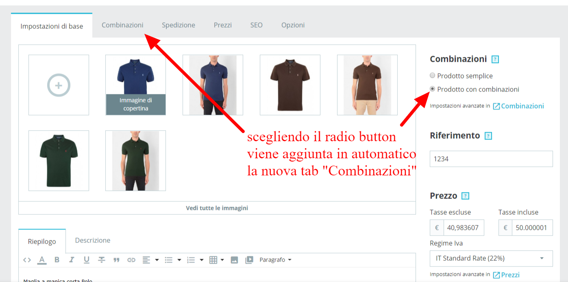Image resolution: width=568 pixels, height=282 pixels.
Task: Apply strikethrough formatting
Action: coord(101,260)
